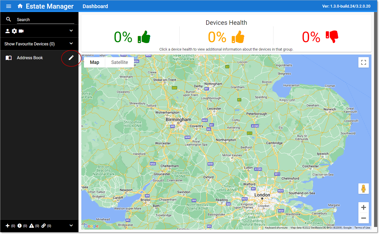Click the Estate Manager title text
Viewport: 379px width, 234px height.
point(50,6)
